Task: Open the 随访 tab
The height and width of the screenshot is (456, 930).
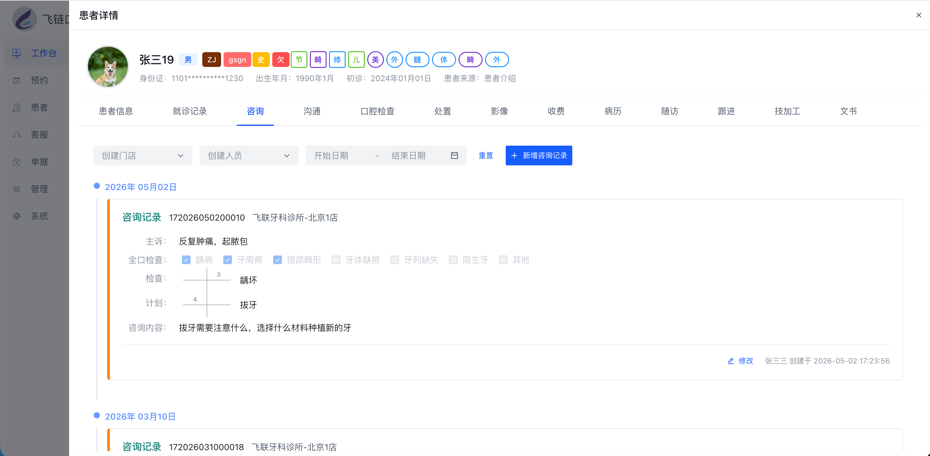Action: 670,111
